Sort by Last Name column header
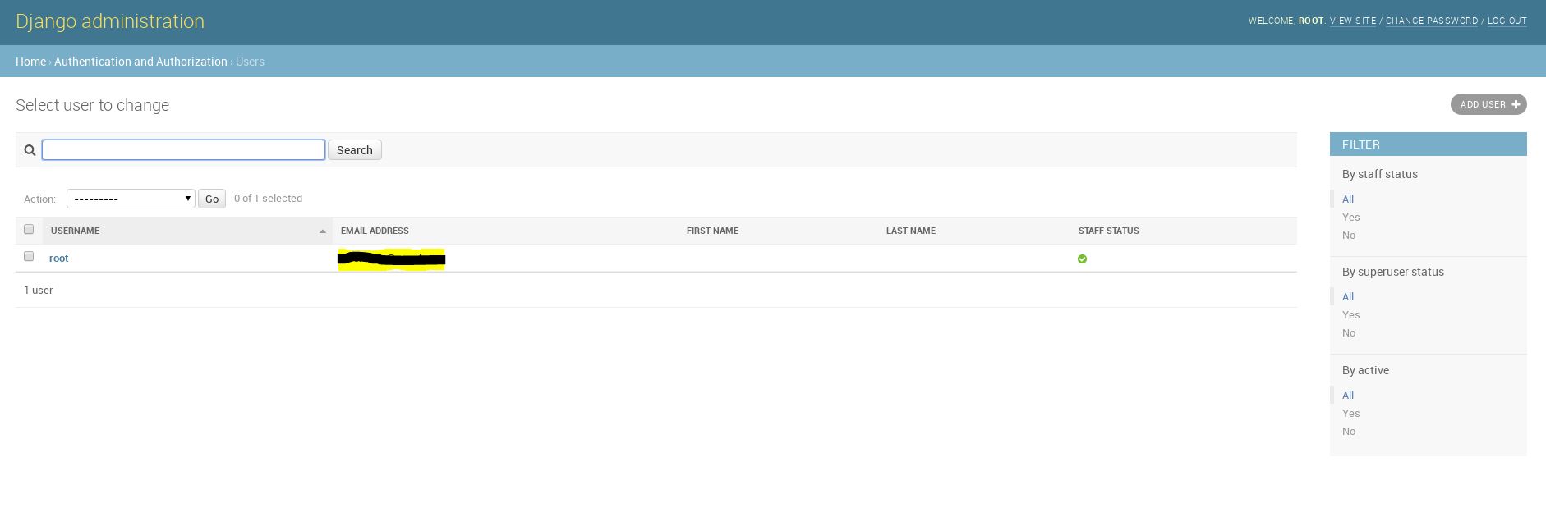Viewport: 1546px width, 513px height. [x=910, y=231]
